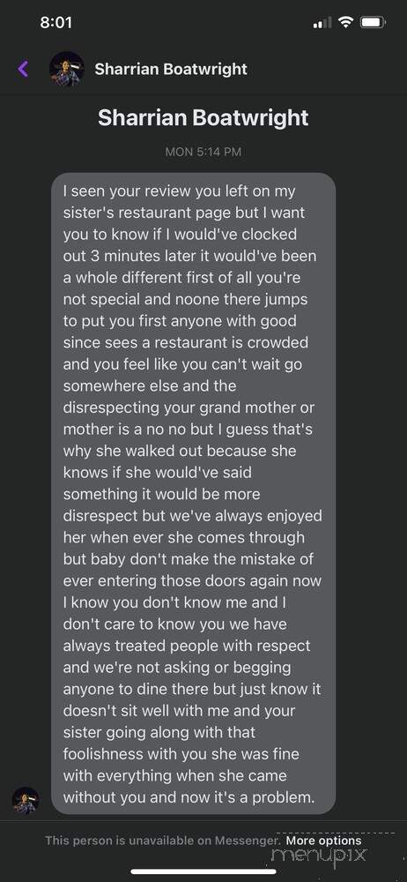Viewport: 407px width, 882px height.
Task: Open More options link
Action: pos(324,841)
